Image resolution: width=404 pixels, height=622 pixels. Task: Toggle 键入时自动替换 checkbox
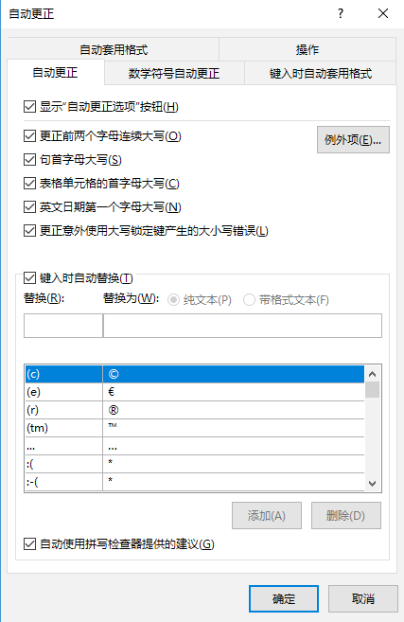(x=29, y=278)
